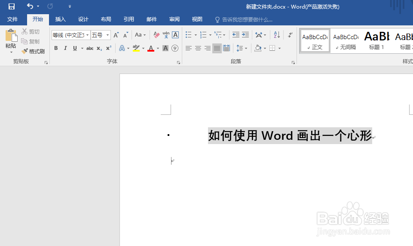Open text effects with the glowing A icon
This screenshot has width=413, height=246.
[x=122, y=48]
